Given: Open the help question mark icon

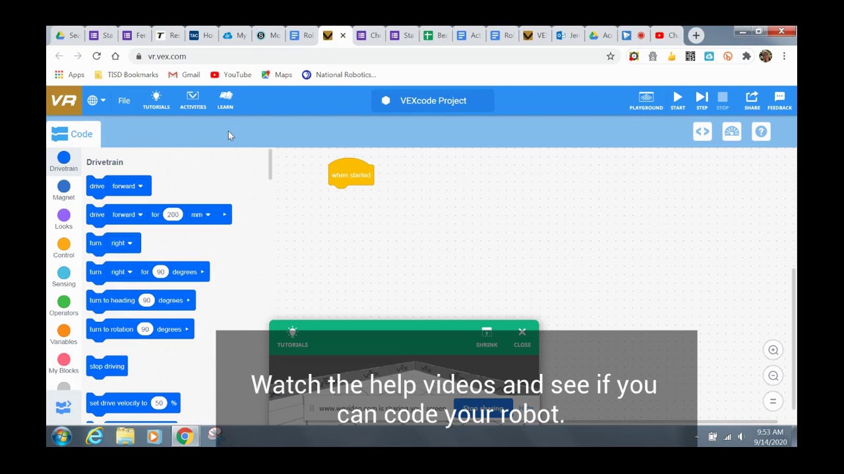Looking at the screenshot, I should [761, 132].
